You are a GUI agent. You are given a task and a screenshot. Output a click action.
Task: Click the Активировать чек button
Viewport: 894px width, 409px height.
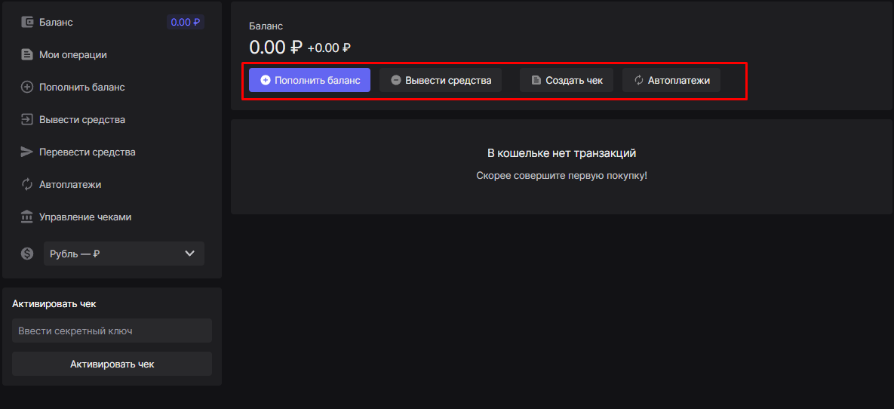pos(112,364)
